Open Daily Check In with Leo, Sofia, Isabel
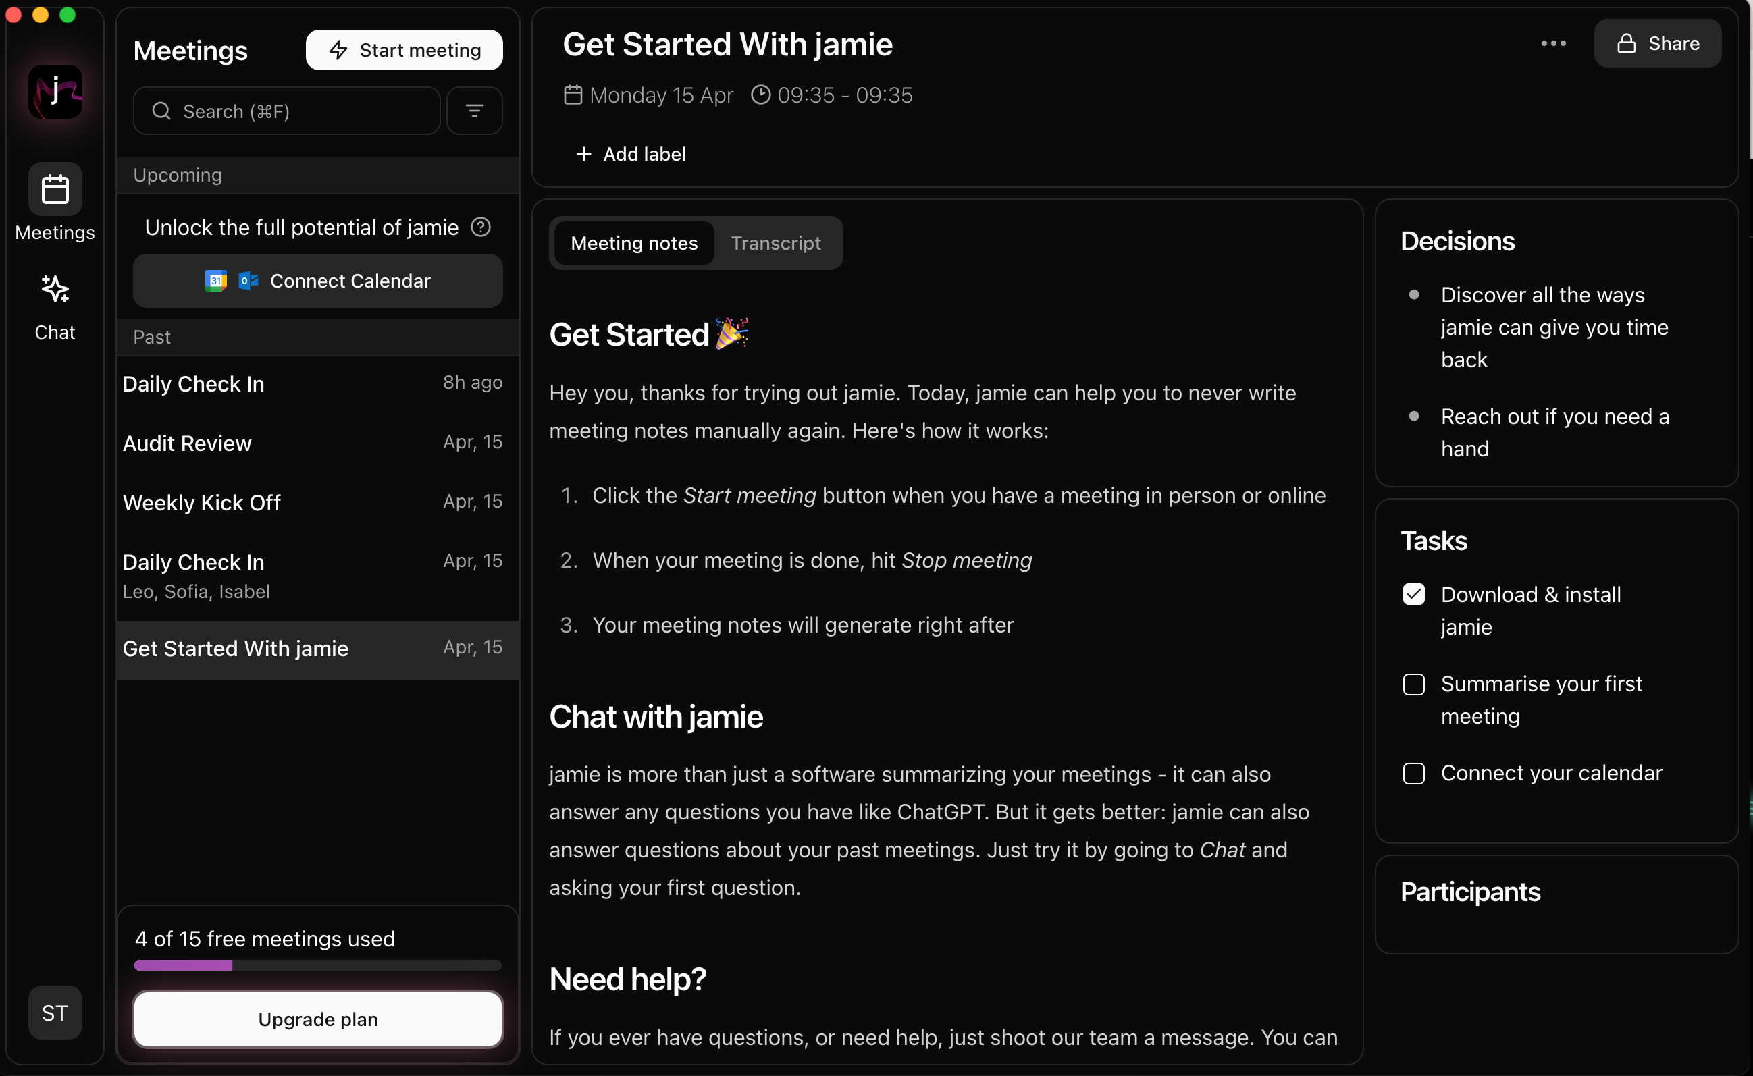 tap(317, 576)
